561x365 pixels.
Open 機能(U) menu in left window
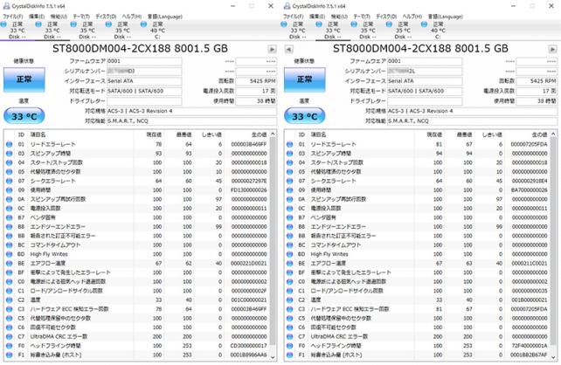59,17
